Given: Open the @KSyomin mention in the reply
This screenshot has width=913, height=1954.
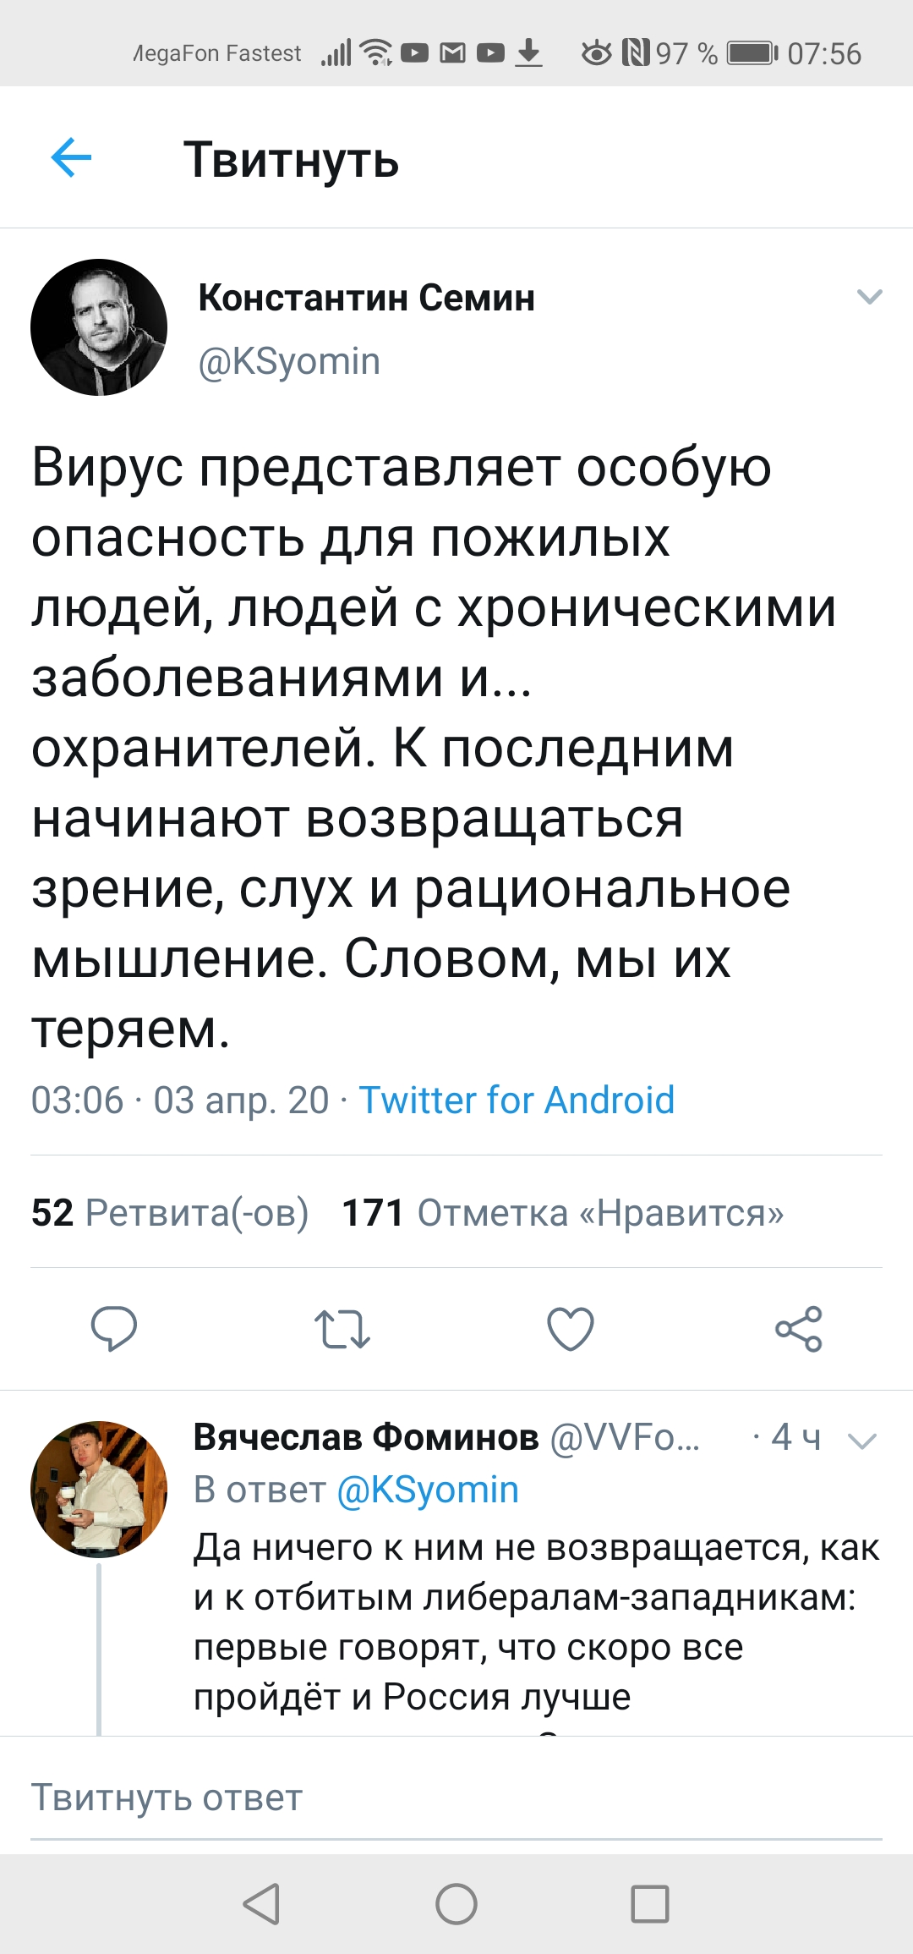Looking at the screenshot, I should click(x=428, y=1490).
